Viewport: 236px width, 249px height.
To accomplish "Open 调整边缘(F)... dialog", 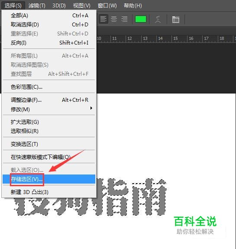I will coord(49,100).
